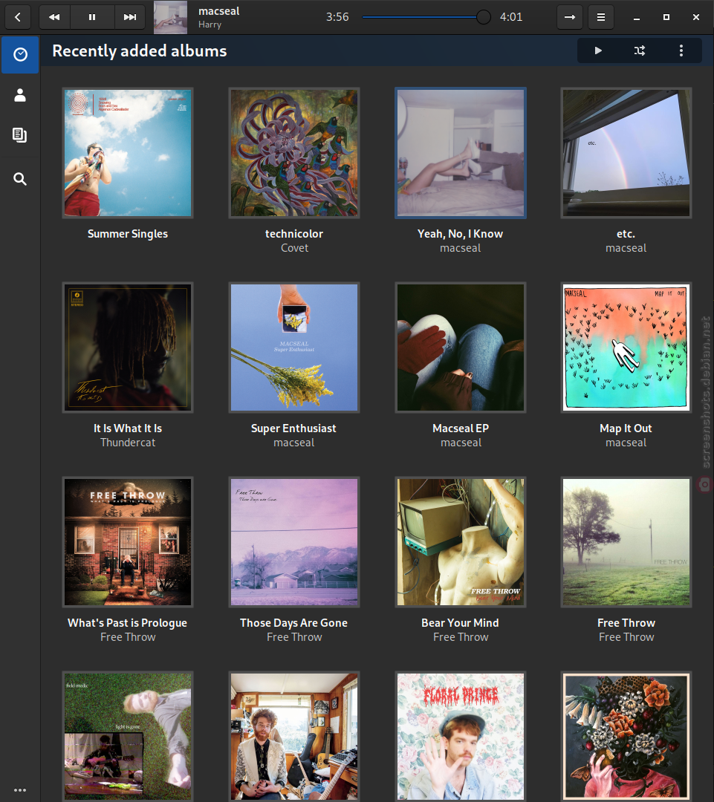
Task: Select 'macseal' under the etc. album
Action: tap(626, 248)
